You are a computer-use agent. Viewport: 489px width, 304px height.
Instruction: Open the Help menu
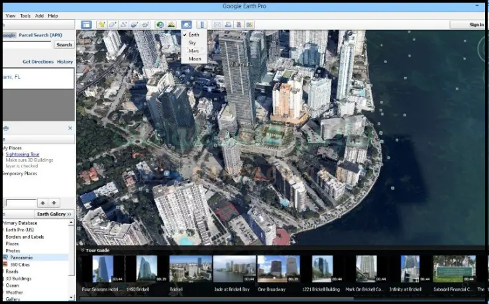tap(53, 15)
